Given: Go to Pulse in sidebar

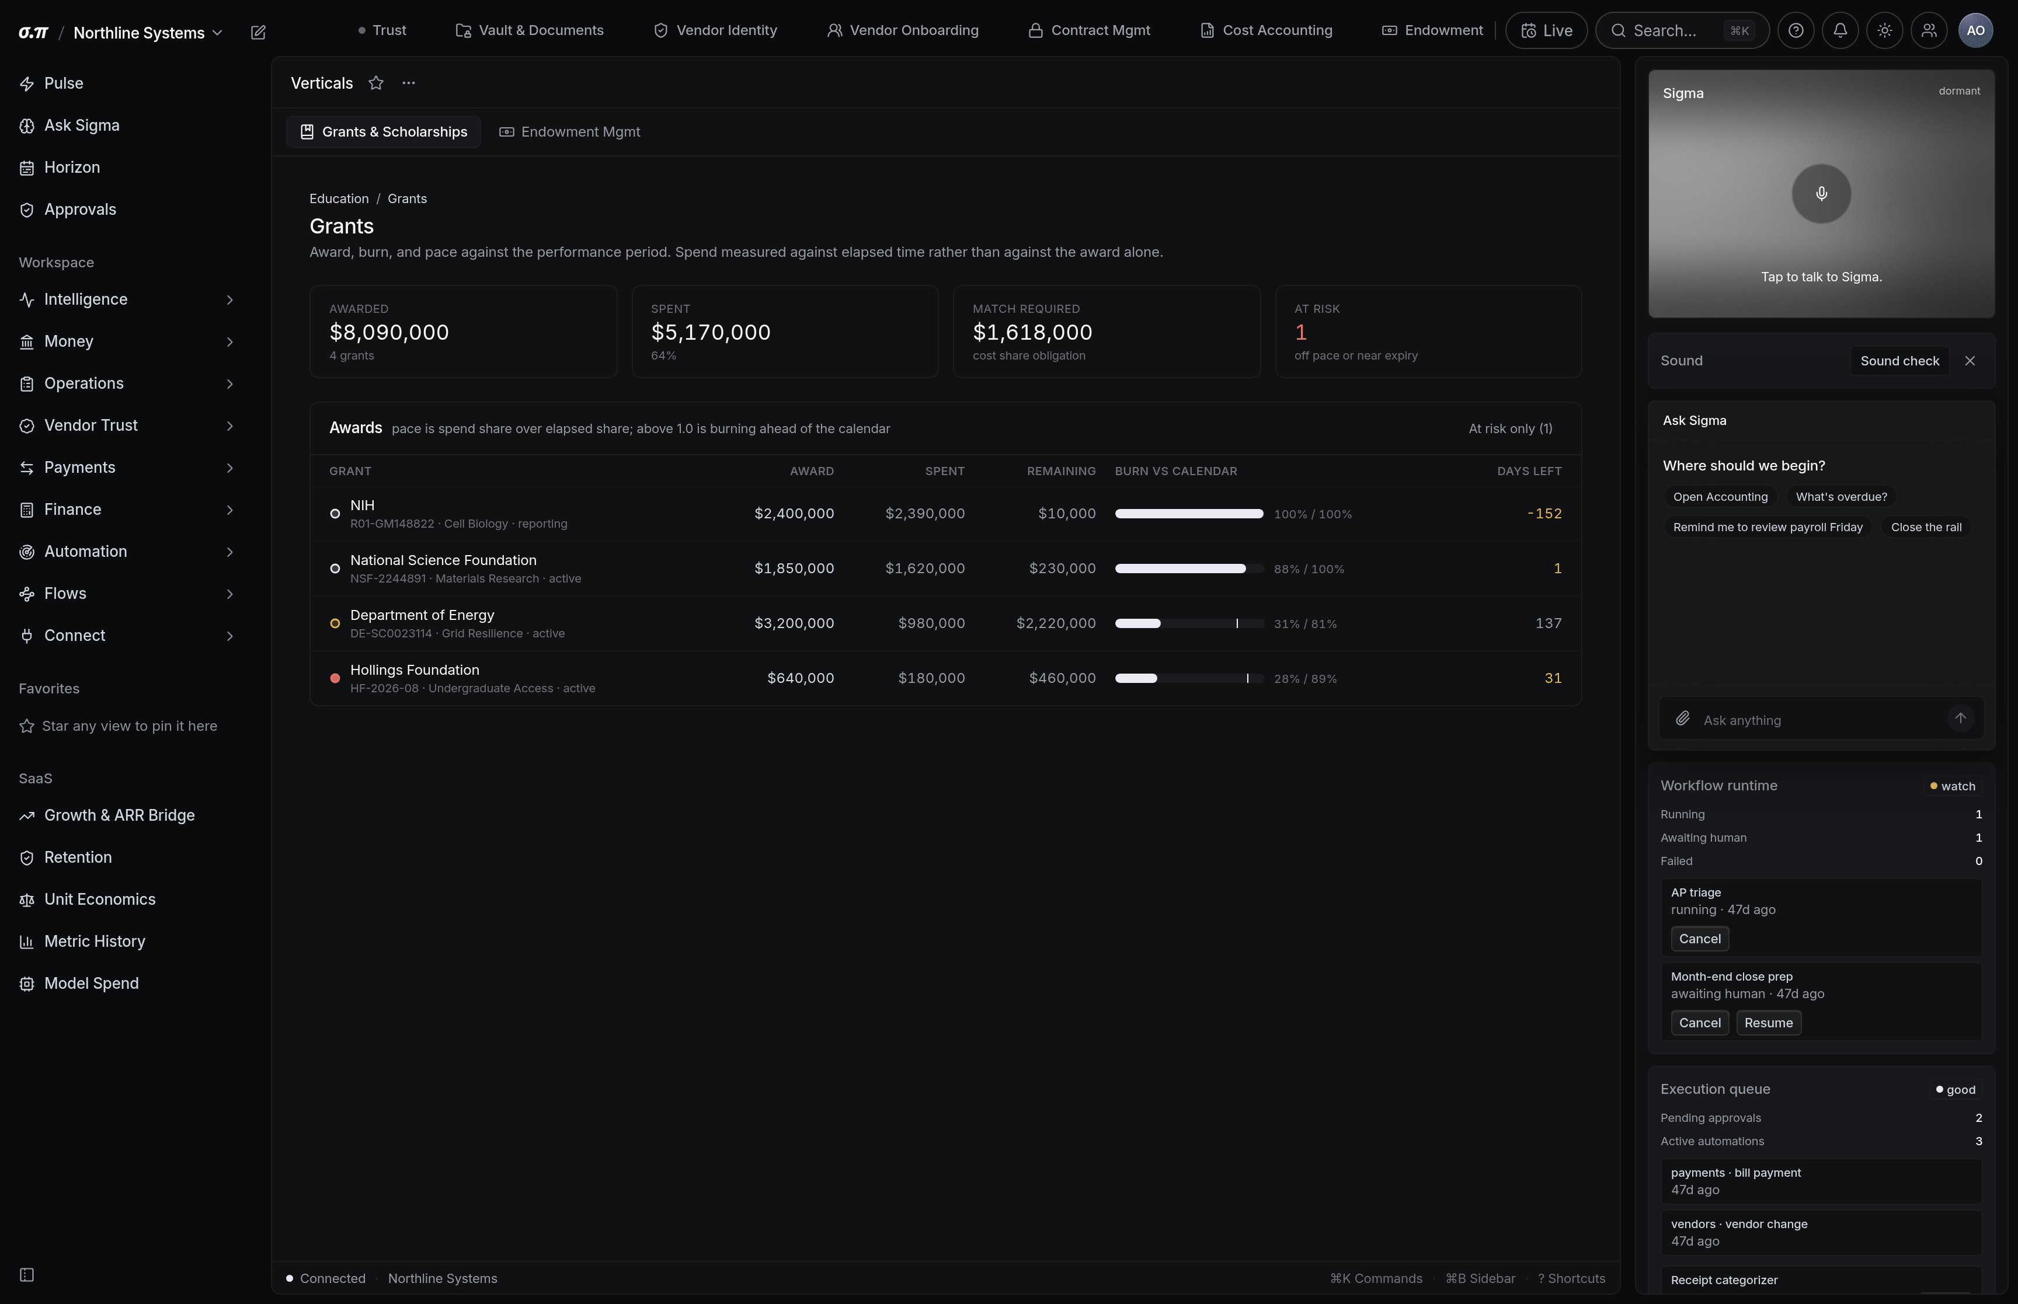Looking at the screenshot, I should [127, 84].
